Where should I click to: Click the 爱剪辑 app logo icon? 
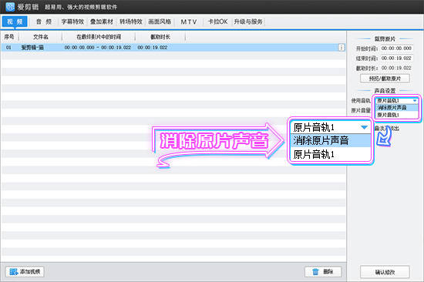[x=10, y=7]
